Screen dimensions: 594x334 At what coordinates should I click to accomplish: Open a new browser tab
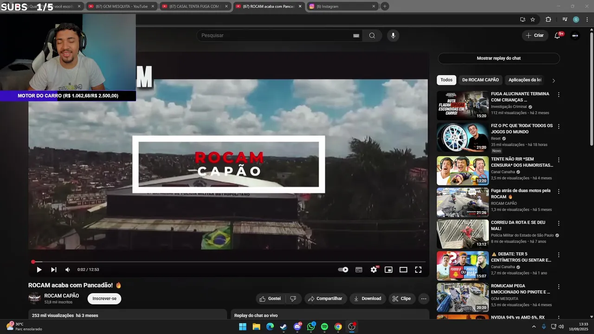pos(385,6)
